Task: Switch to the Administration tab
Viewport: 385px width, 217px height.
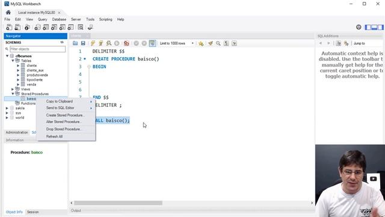Action: coord(17,133)
